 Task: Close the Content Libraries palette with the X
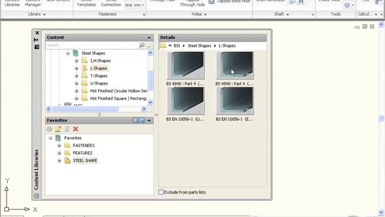coord(37,33)
